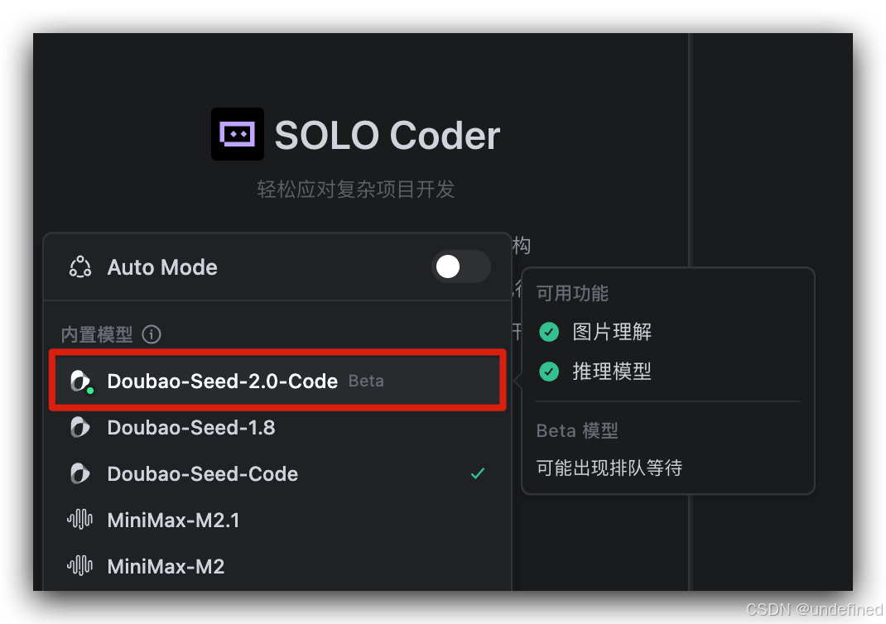This screenshot has width=886, height=624.
Task: Open the info tooltip beside 内置模型
Action: coord(152,334)
